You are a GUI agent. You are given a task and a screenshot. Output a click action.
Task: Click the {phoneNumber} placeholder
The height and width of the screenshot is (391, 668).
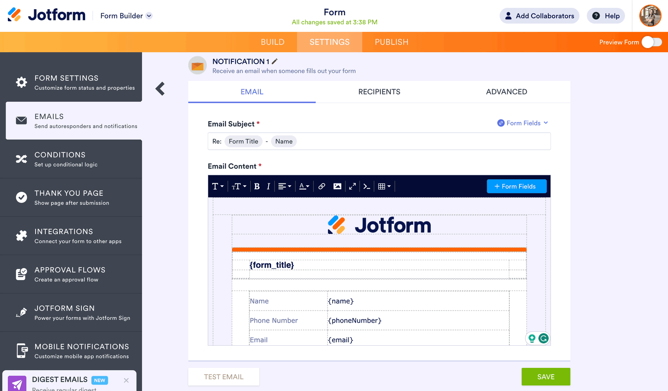(x=355, y=320)
